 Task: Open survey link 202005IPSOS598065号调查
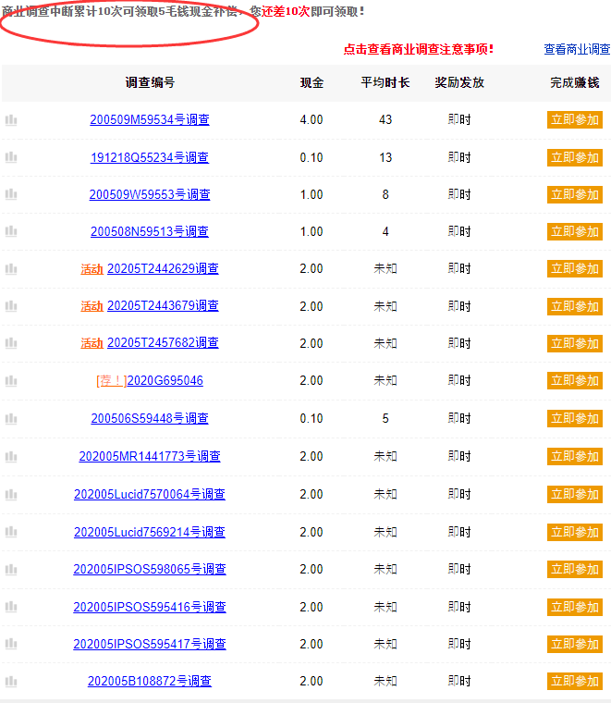150,570
